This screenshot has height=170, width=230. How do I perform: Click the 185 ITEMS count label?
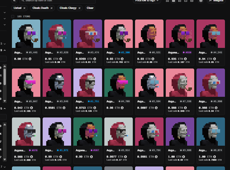pos(24,17)
